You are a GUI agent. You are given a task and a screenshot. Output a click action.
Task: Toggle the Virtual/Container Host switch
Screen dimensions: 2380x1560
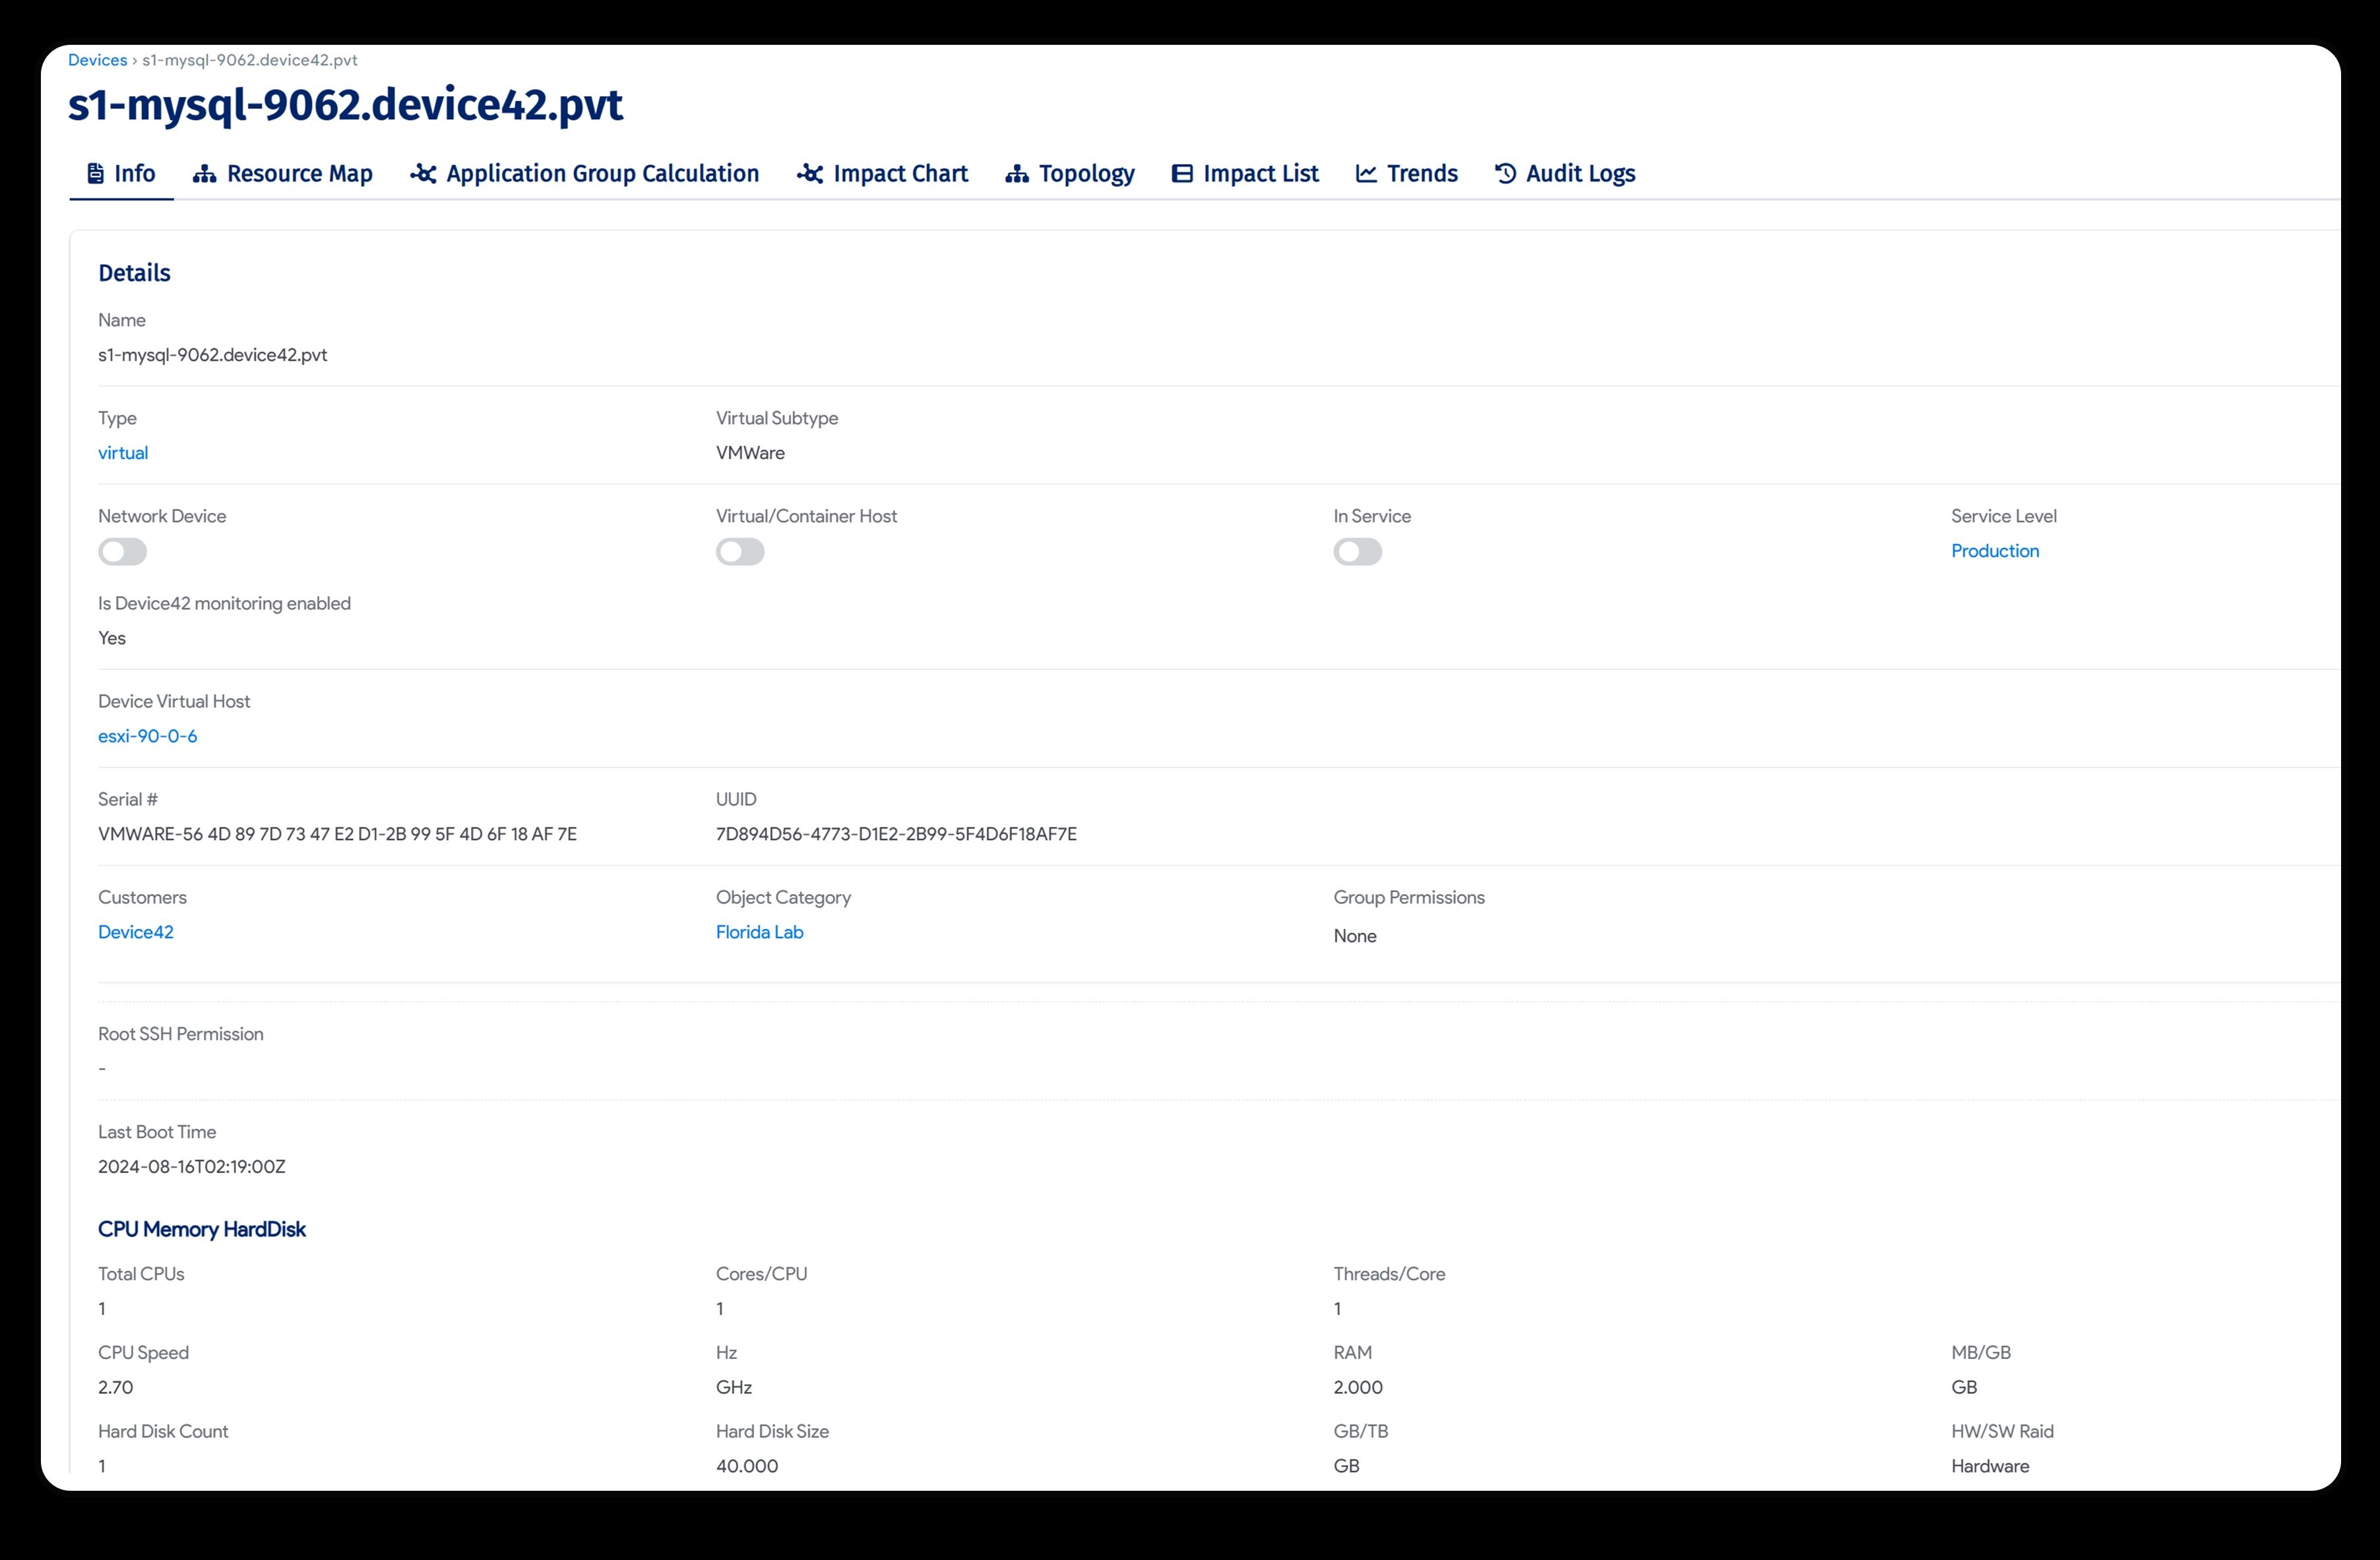coord(740,552)
